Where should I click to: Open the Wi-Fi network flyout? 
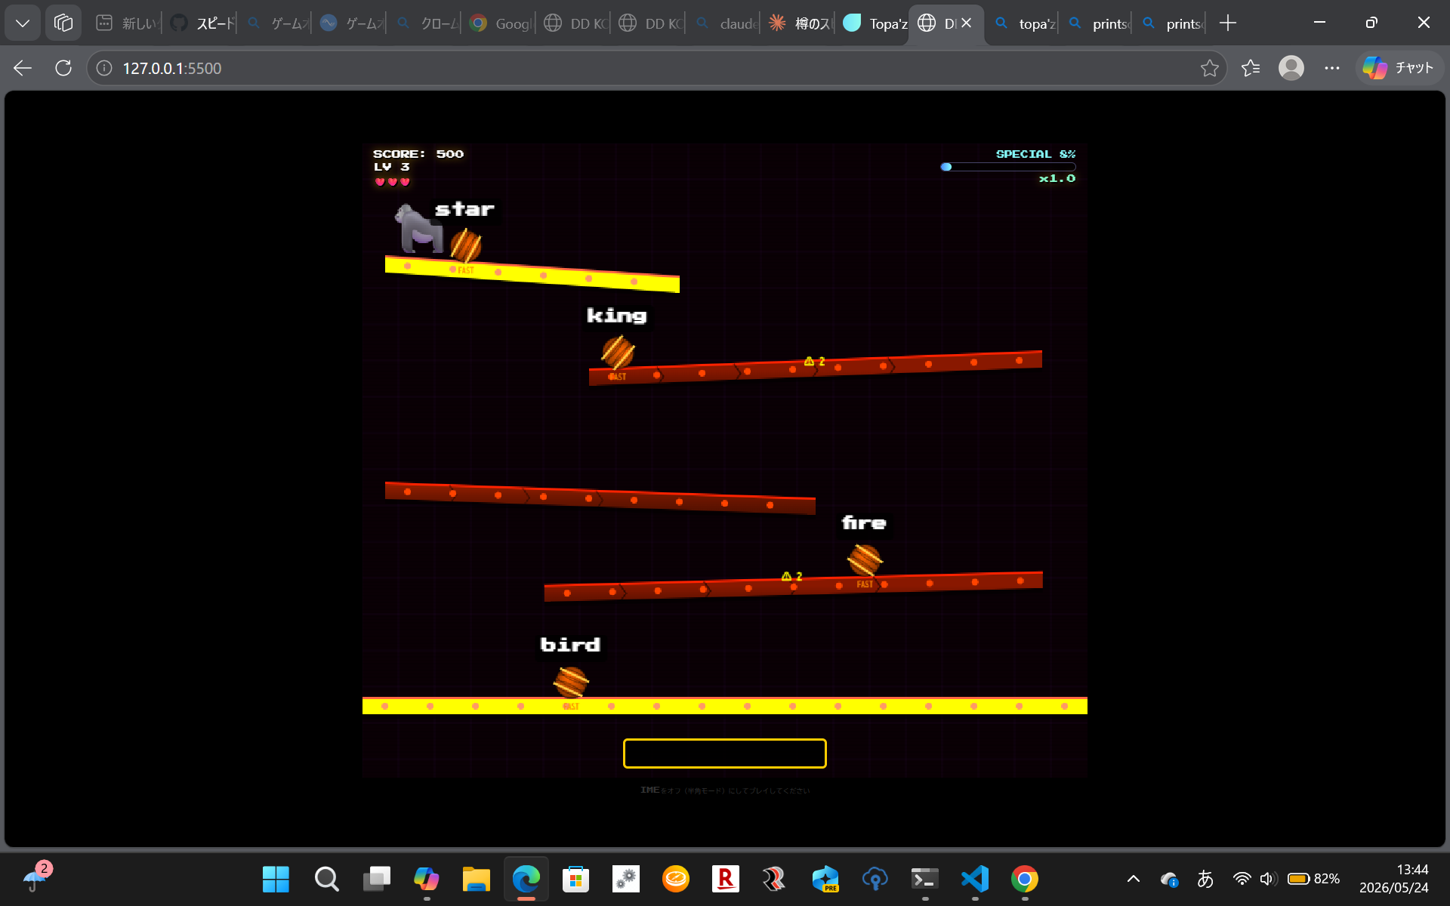1241,879
